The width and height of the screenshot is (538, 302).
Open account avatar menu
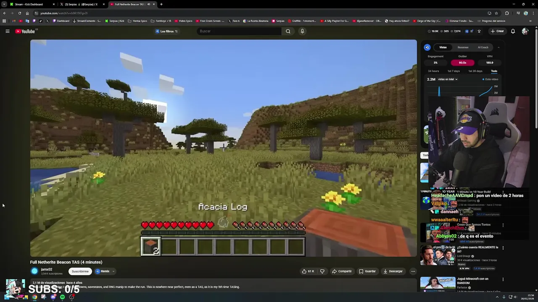click(x=525, y=31)
